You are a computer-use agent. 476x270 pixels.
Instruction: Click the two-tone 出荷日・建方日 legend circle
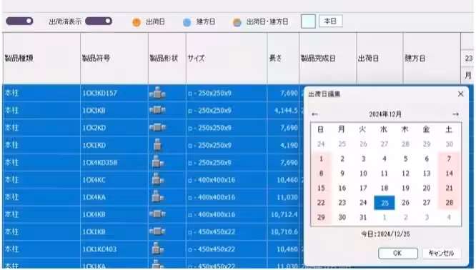237,22
